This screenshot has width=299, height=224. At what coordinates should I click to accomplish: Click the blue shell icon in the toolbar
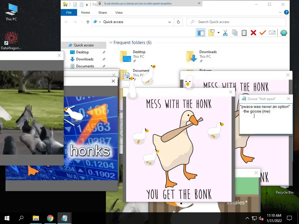coord(284,33)
